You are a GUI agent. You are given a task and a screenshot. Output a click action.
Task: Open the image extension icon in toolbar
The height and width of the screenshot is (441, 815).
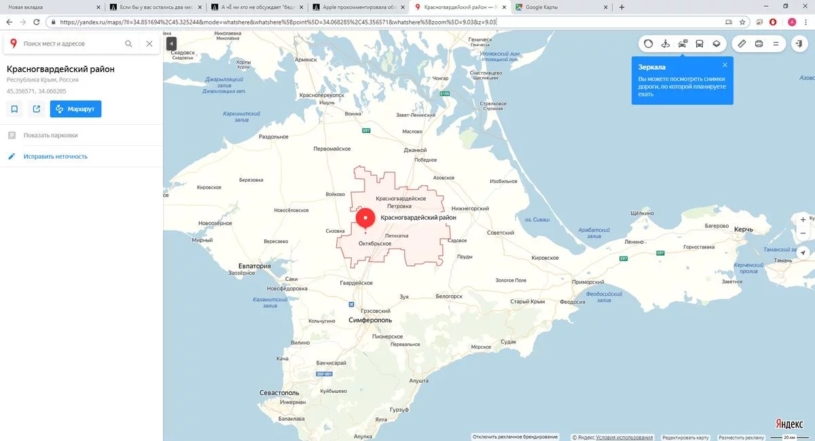pos(760,22)
